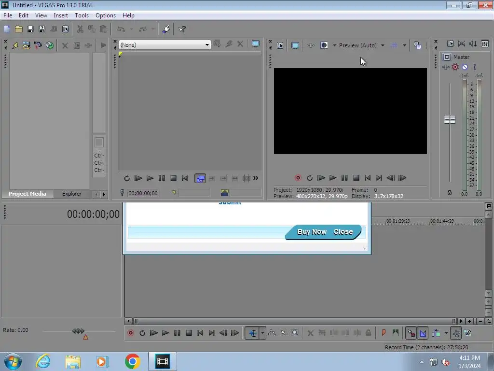The width and height of the screenshot is (494, 371).
Task: Click the Save As icon with question mark
Action: click(42, 29)
